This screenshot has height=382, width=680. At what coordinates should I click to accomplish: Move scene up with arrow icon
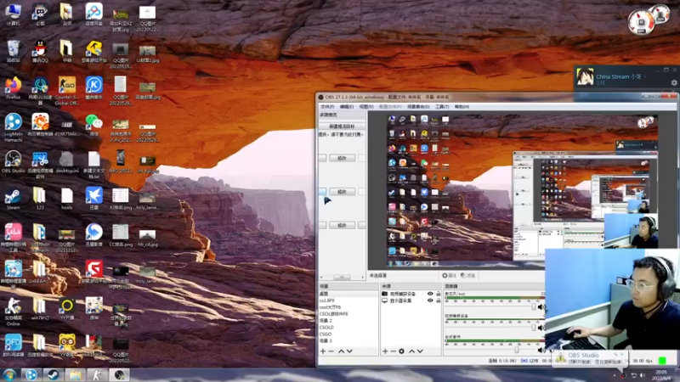pyautogui.click(x=341, y=351)
